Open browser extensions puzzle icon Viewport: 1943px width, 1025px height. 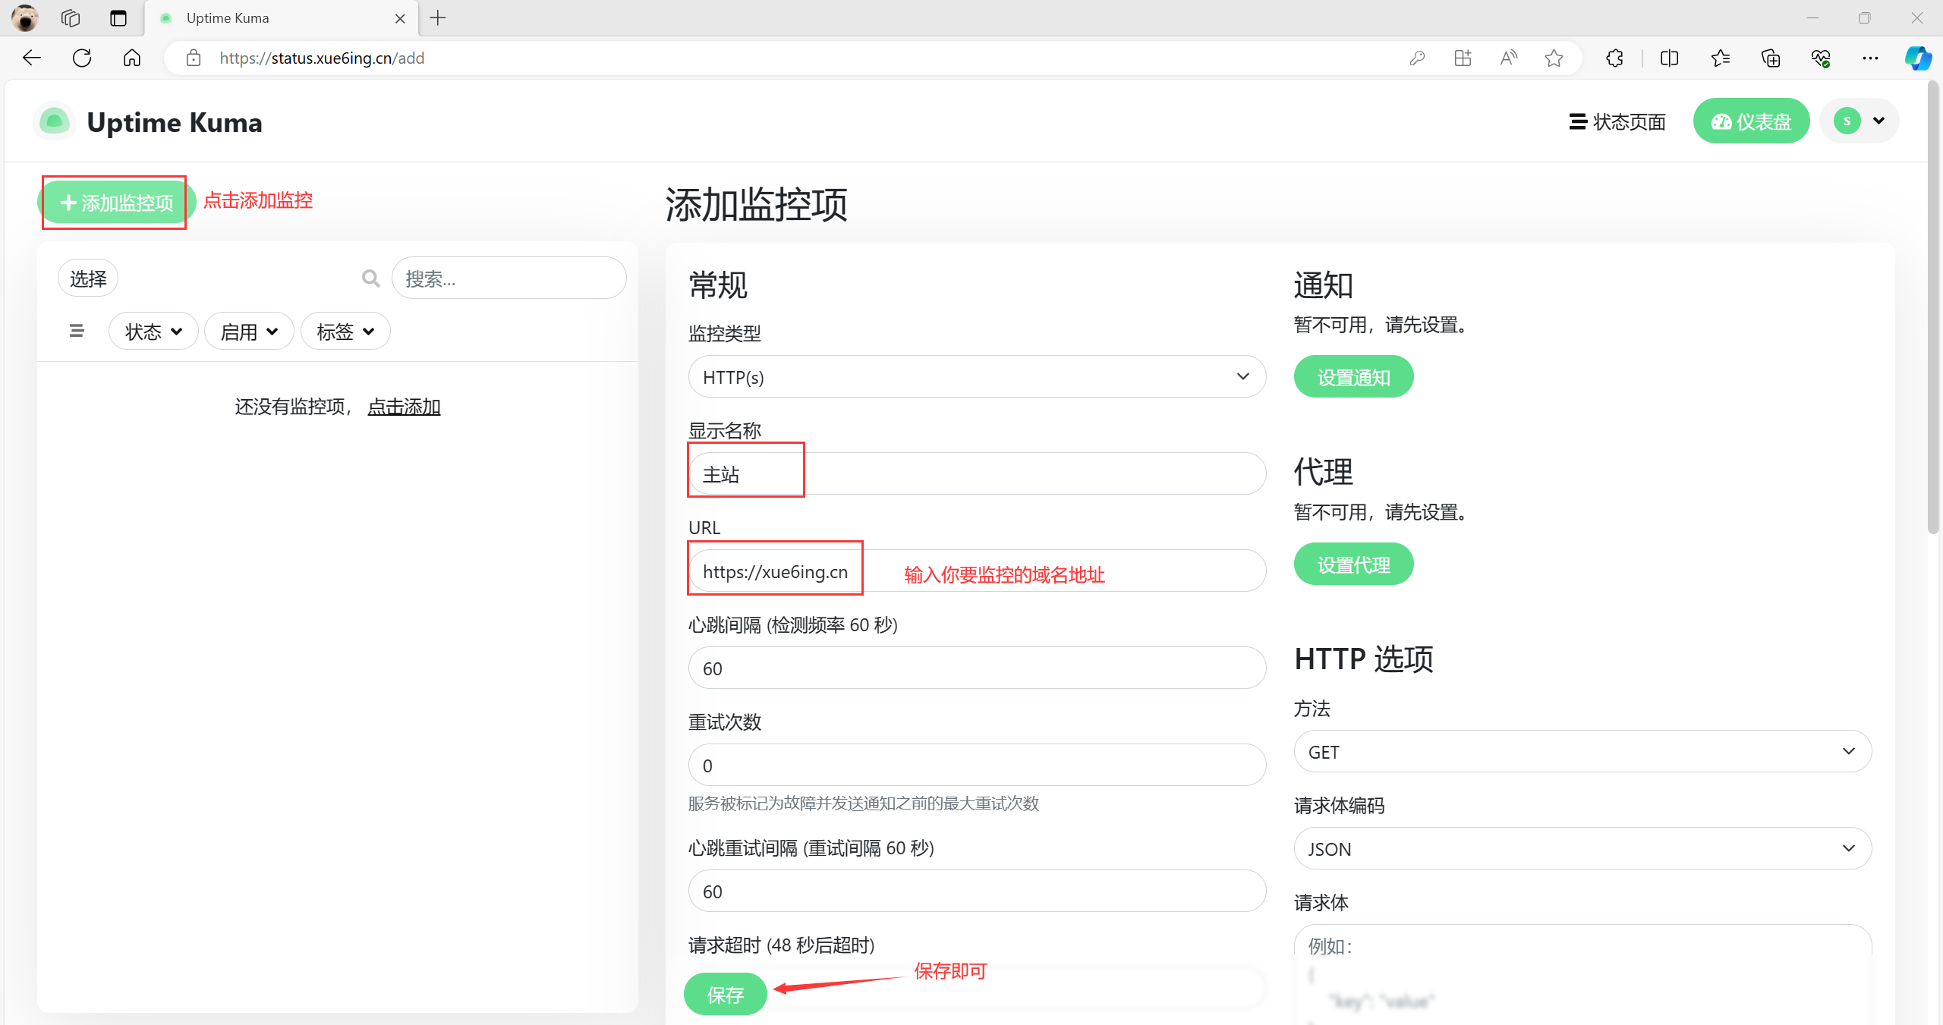pyautogui.click(x=1615, y=58)
